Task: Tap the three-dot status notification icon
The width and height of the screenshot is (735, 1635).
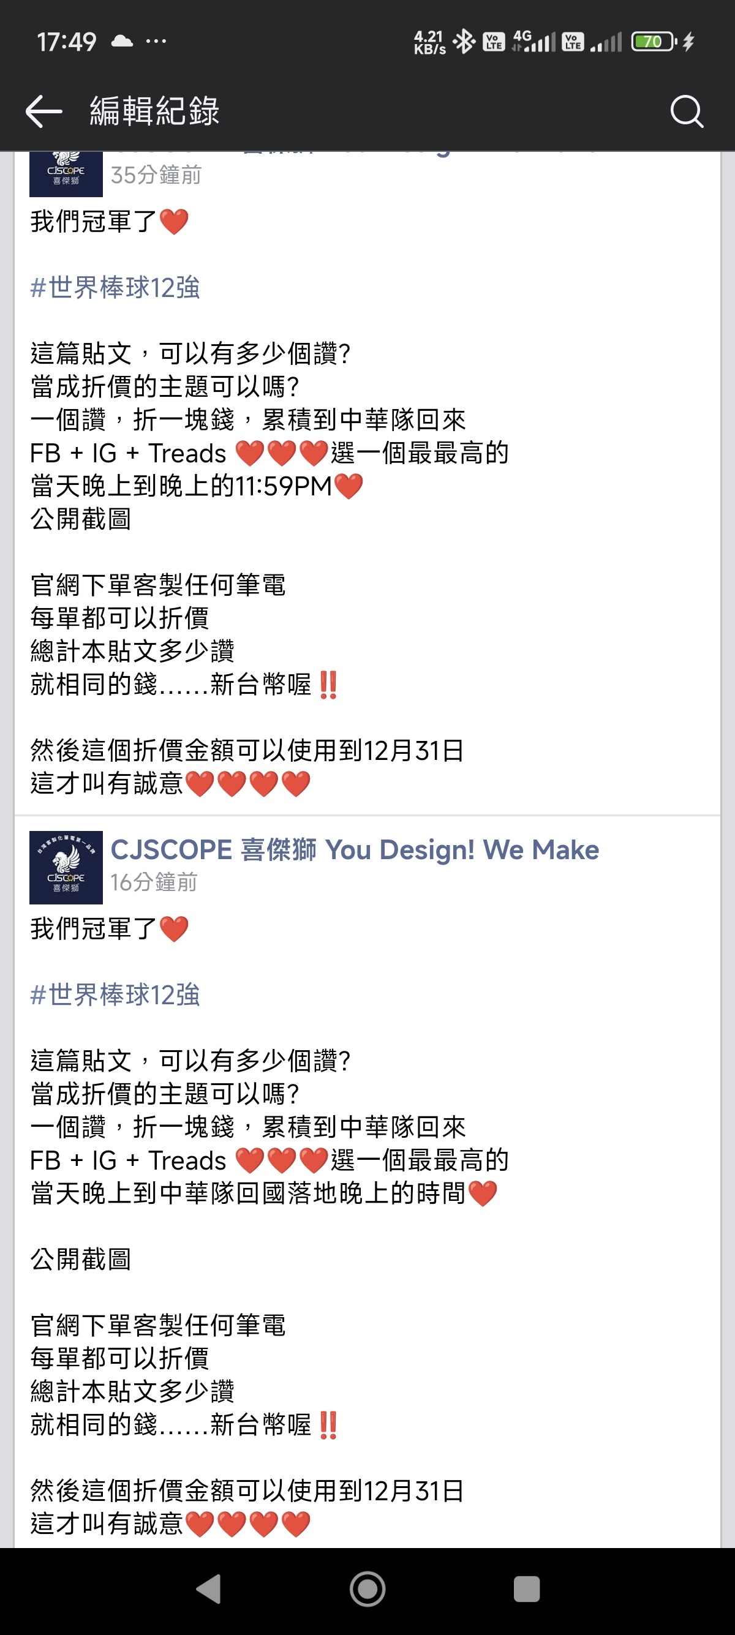Action: [x=156, y=42]
